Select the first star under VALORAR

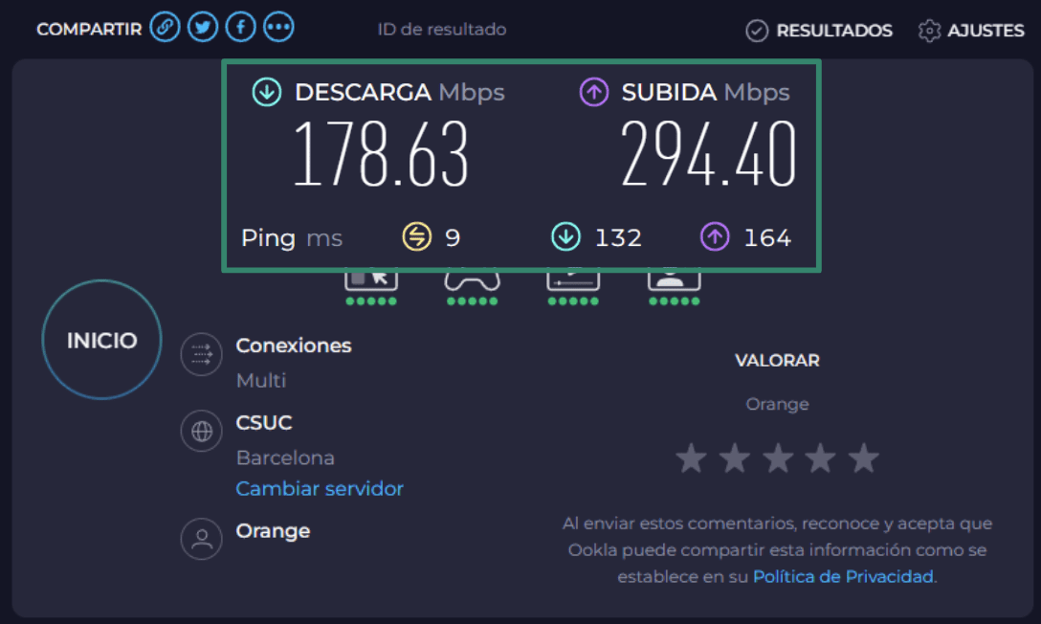click(x=691, y=457)
